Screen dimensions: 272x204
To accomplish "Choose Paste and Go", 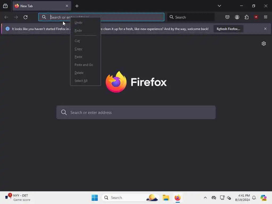I will [85, 65].
